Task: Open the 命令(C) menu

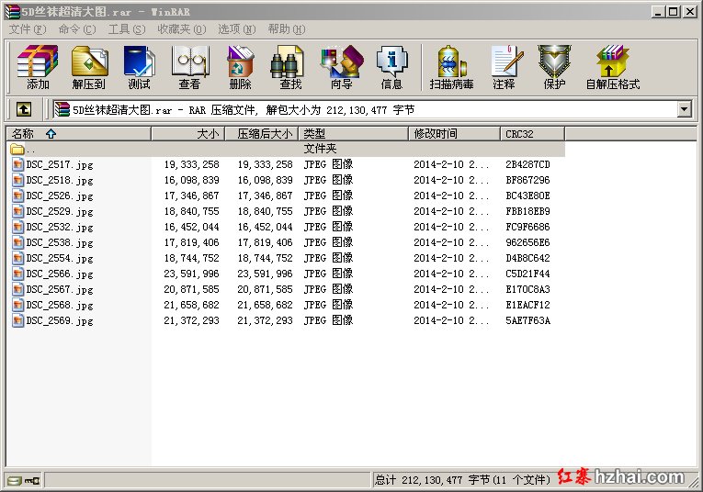Action: tap(77, 29)
